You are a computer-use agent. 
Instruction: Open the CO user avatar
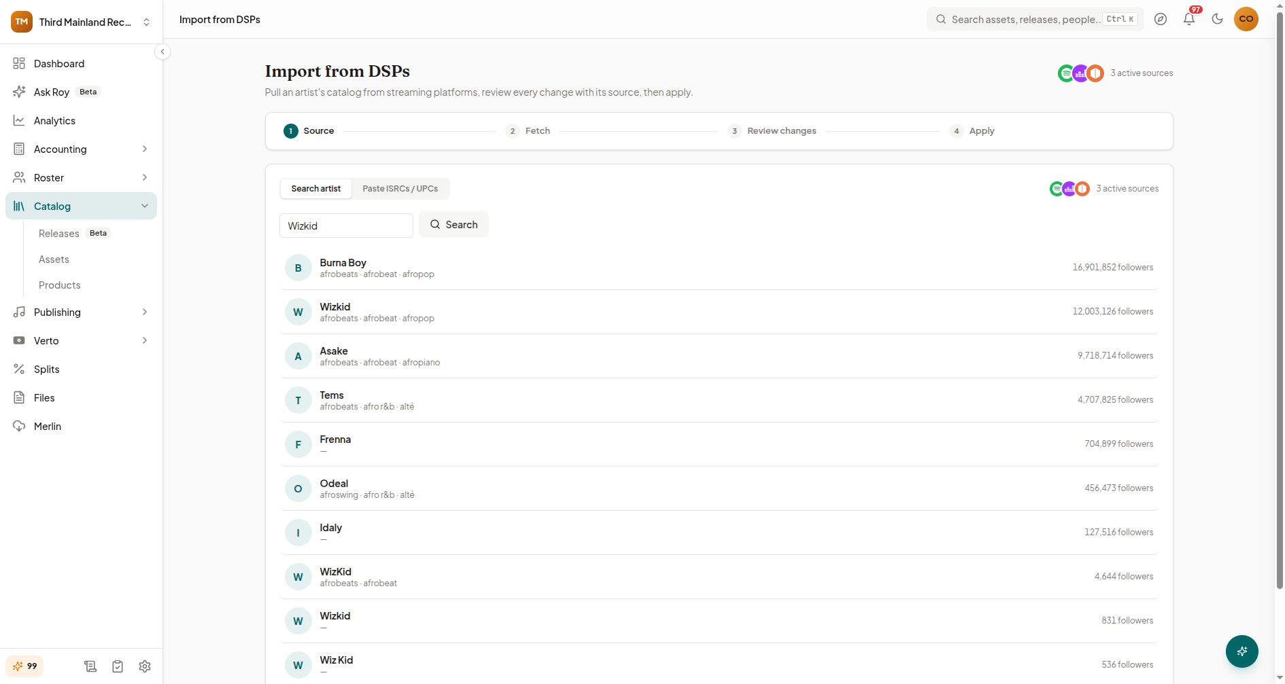(1246, 19)
